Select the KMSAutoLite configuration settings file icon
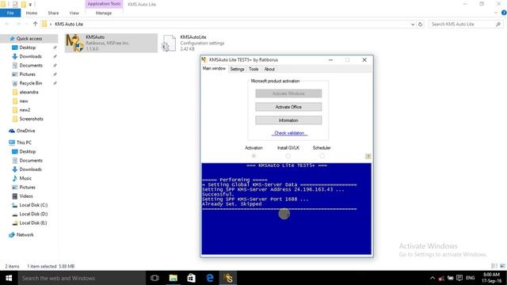The width and height of the screenshot is (507, 285). 169,43
